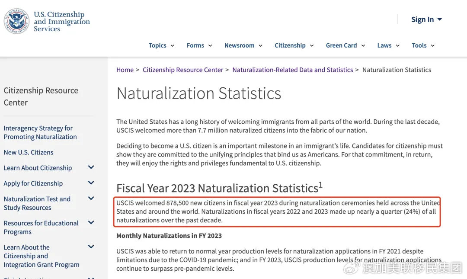This screenshot has height=279, width=467.
Task: Open the Laws menu
Action: click(x=388, y=45)
